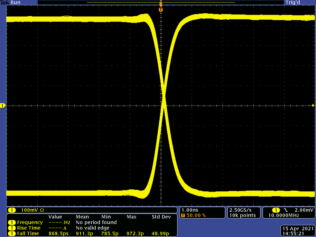Open the 10k points record length readout
Screen dimensions: 316x237
click(243, 215)
